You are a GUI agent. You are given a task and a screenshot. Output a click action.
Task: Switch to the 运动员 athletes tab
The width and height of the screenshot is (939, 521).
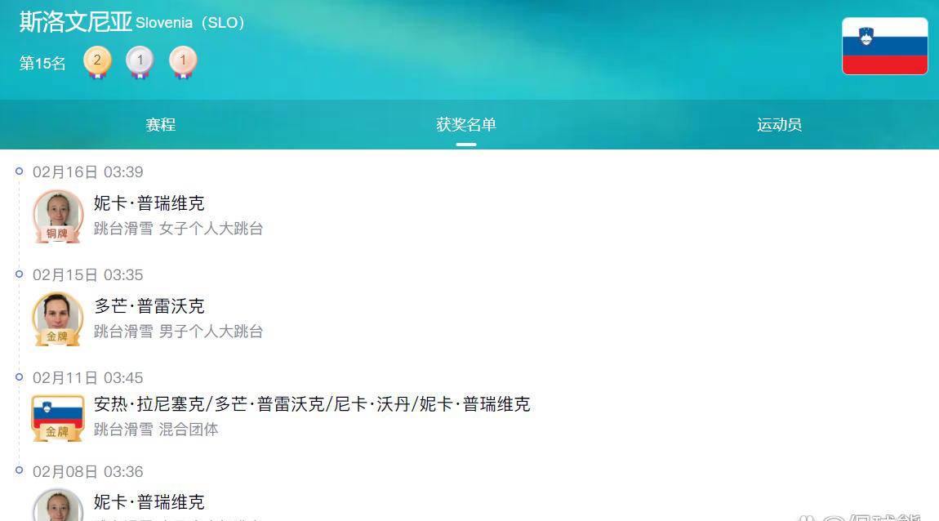(779, 125)
